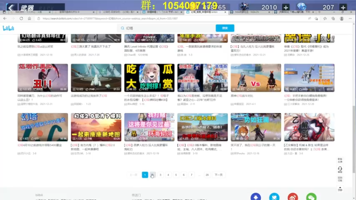The width and height of the screenshot is (356, 200).
Task: Click the page vertical scrollbar
Action: (x=354, y=140)
